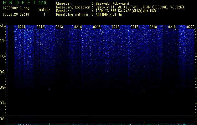
Task: Click the 0213 time marker
Action: (59, 27)
